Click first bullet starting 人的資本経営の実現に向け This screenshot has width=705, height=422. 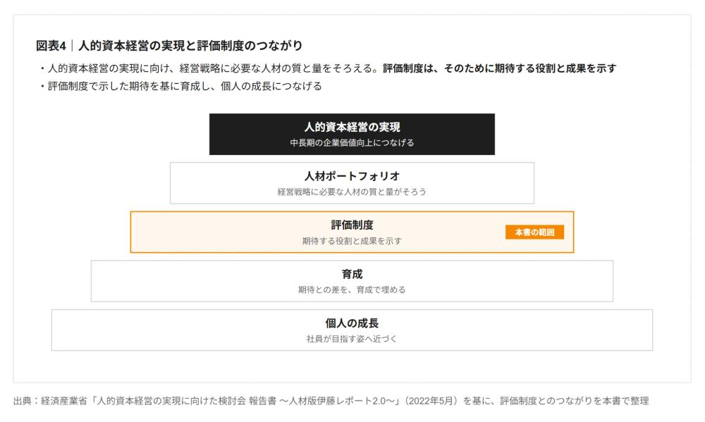pos(327,68)
